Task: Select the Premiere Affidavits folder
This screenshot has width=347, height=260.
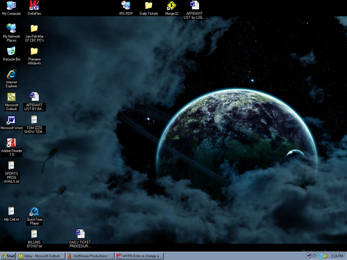Action: [x=34, y=51]
